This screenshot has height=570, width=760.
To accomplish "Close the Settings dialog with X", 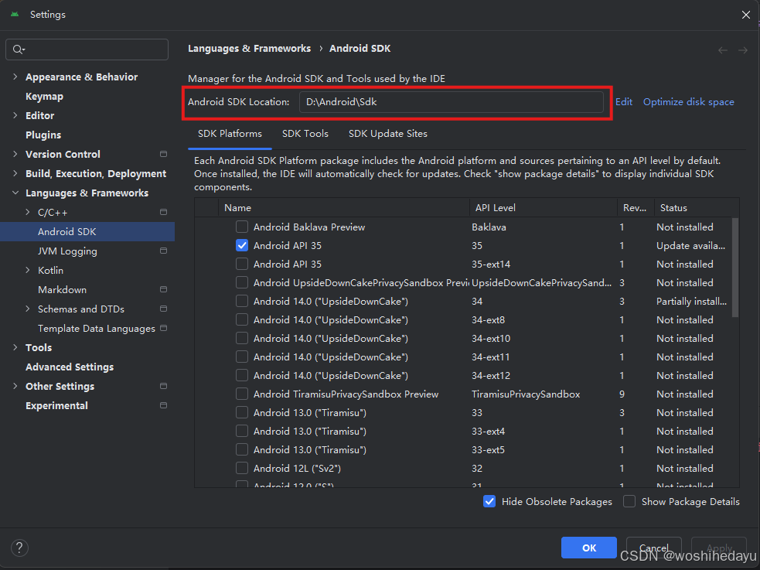I will 746,15.
